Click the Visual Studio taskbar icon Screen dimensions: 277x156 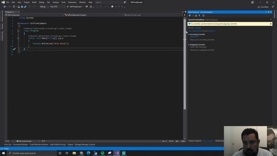pyautogui.click(x=117, y=153)
